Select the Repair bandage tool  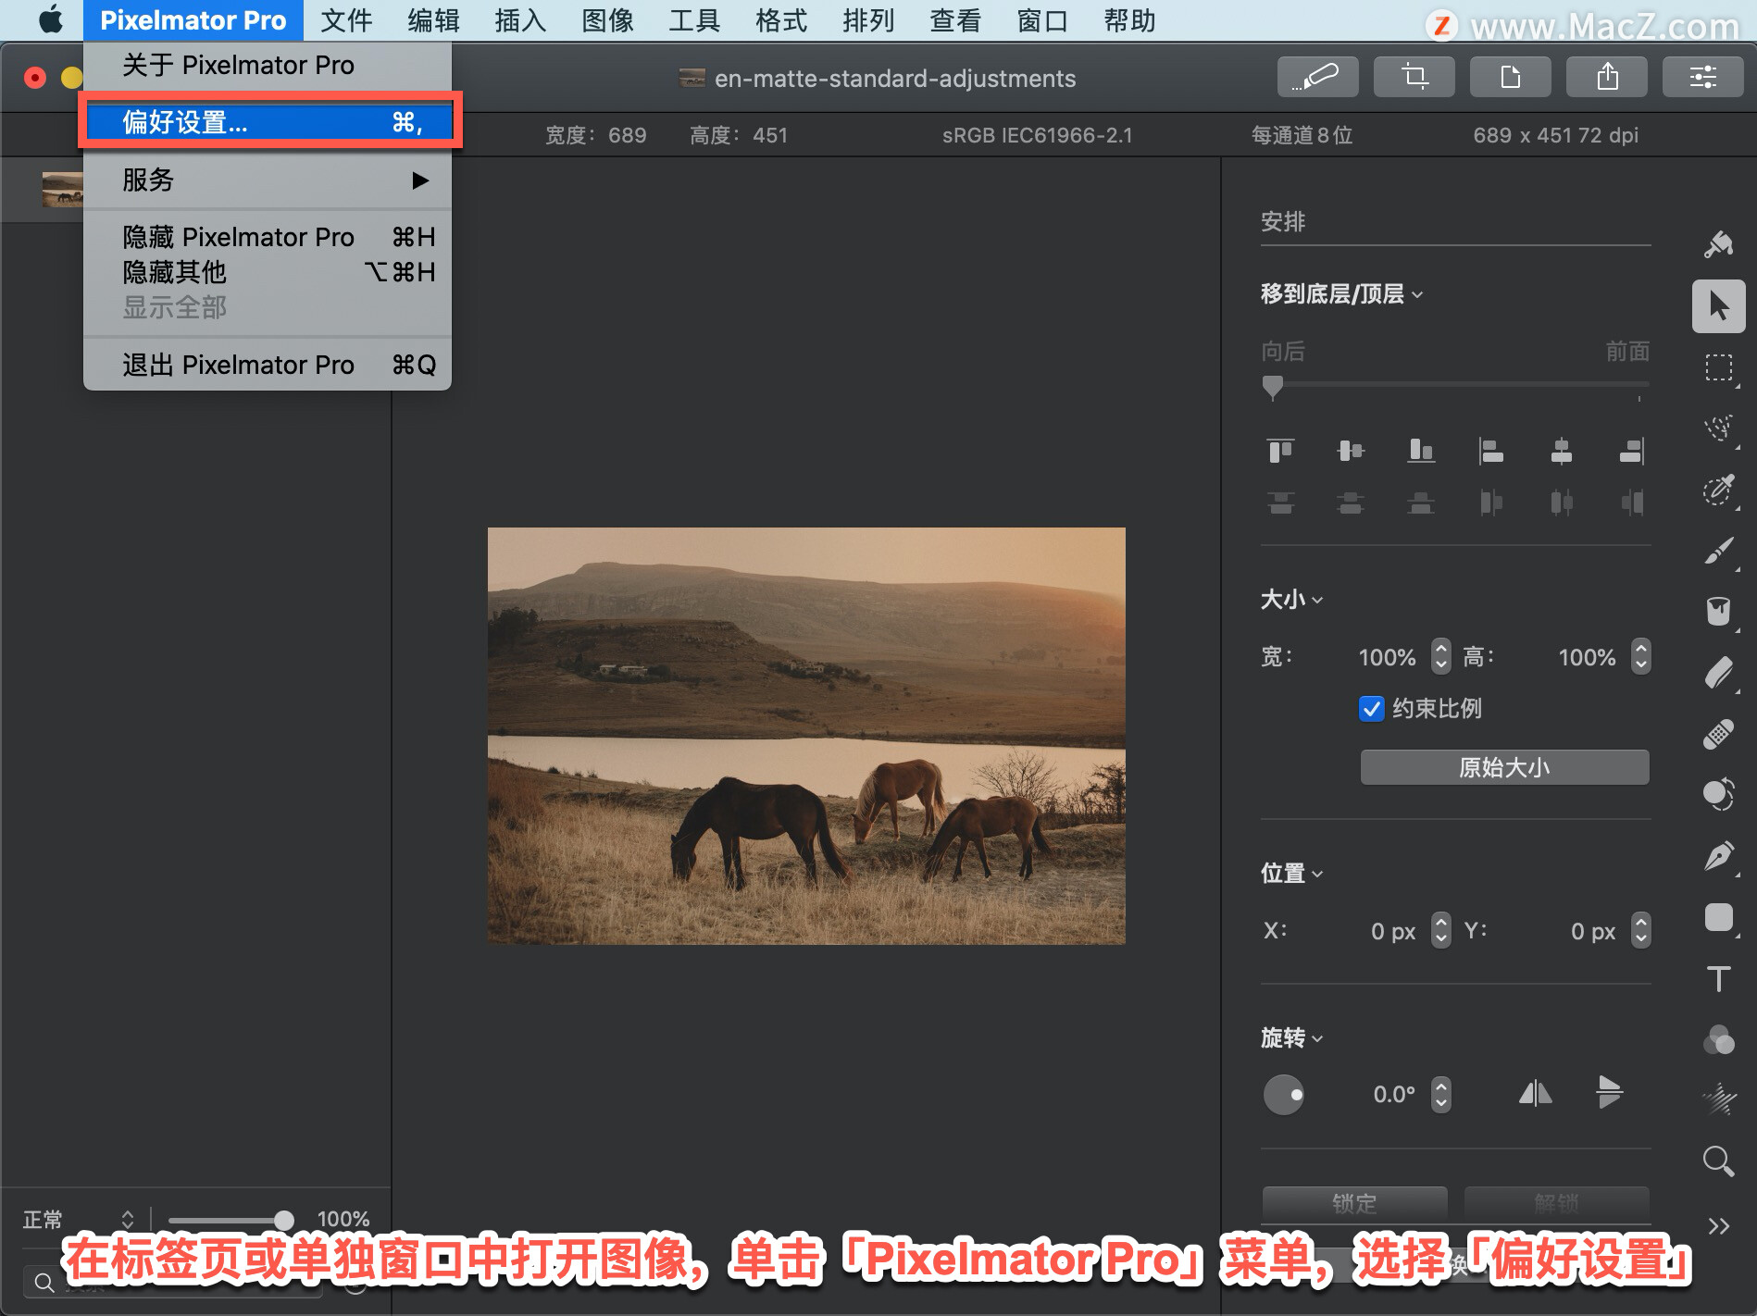click(x=1718, y=734)
